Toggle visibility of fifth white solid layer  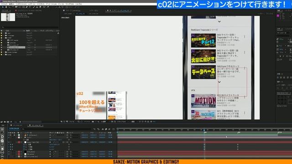(9, 154)
